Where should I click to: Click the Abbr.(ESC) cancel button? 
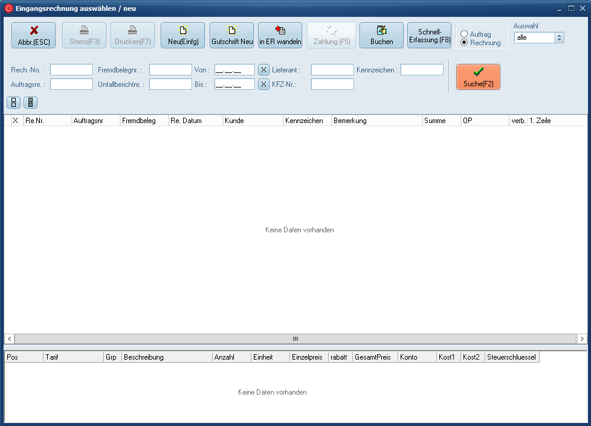coord(33,36)
